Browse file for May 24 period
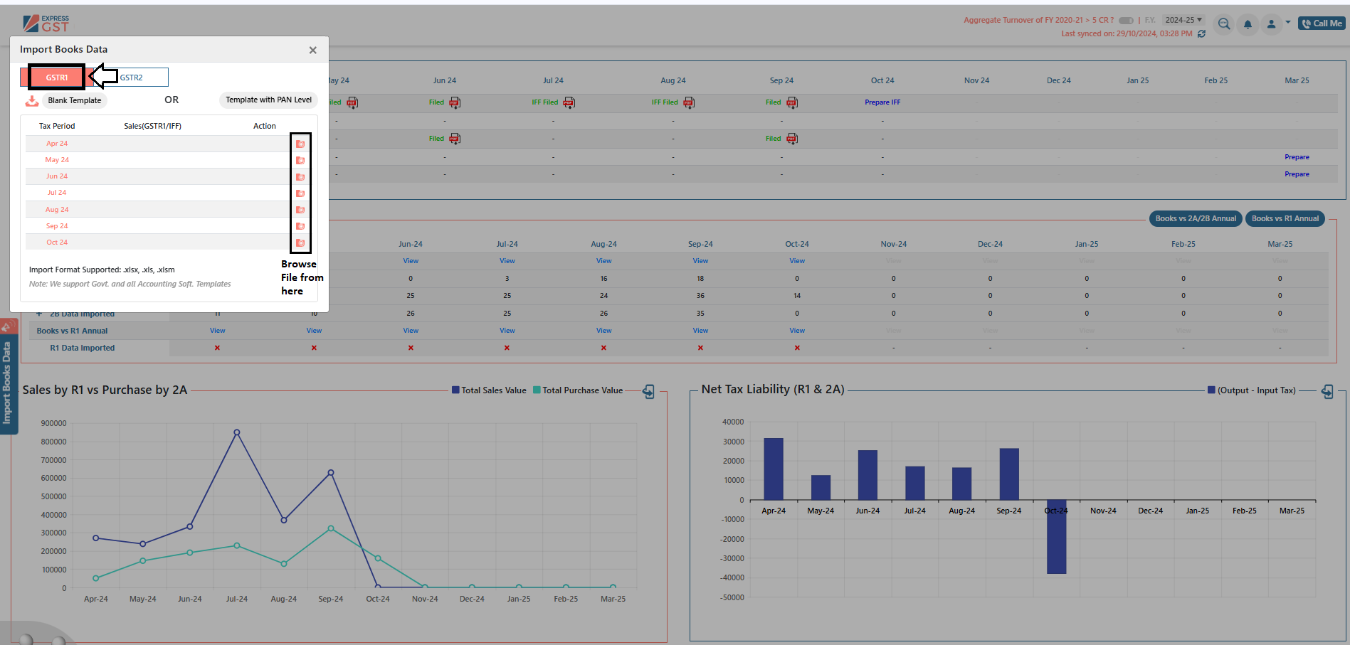 point(300,160)
